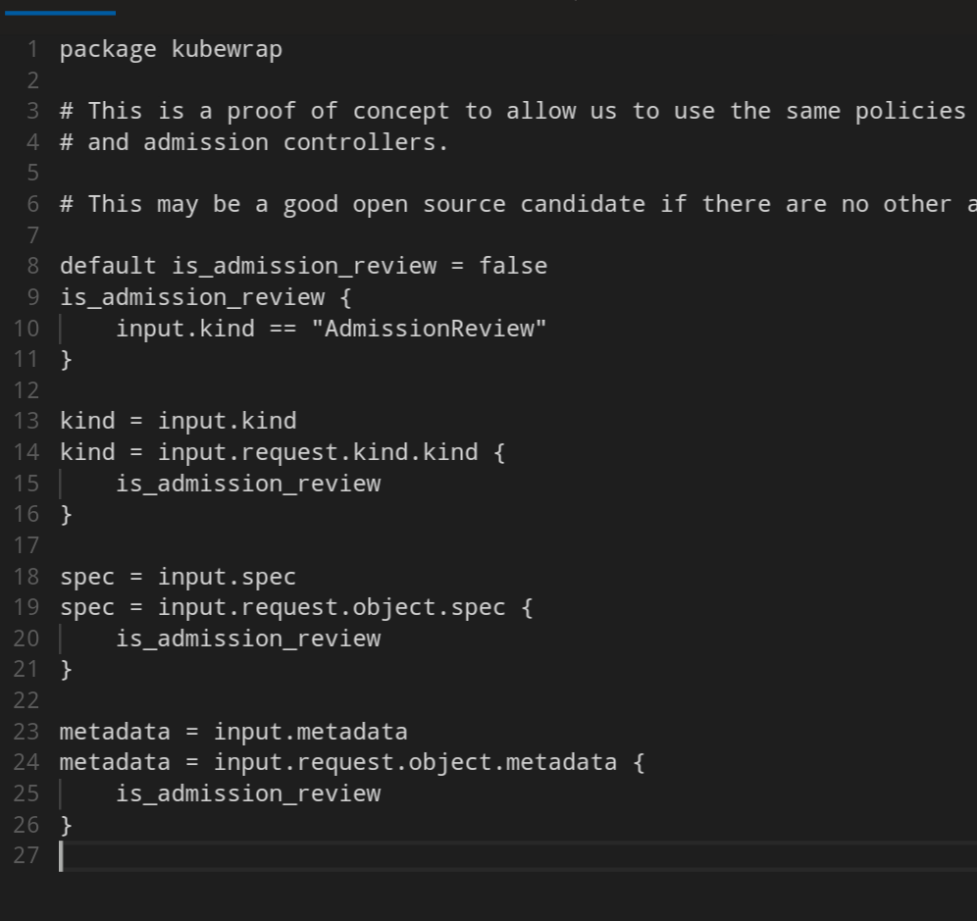The width and height of the screenshot is (977, 921).
Task: Click the string "AdmissionReview" on line 10
Action: pos(430,328)
